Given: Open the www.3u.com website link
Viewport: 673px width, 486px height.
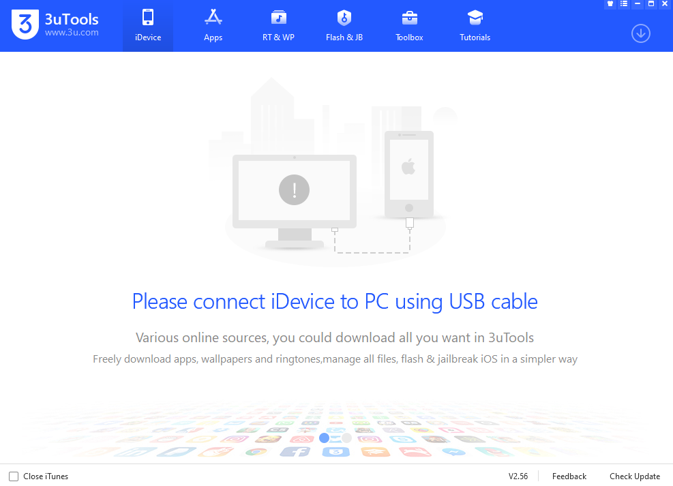Looking at the screenshot, I should (72, 33).
